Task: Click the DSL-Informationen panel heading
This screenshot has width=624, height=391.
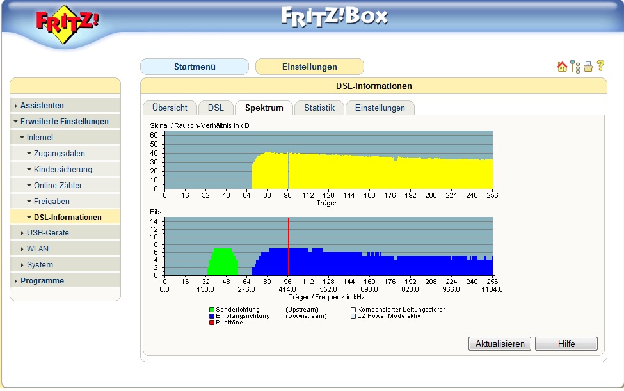Action: click(374, 86)
